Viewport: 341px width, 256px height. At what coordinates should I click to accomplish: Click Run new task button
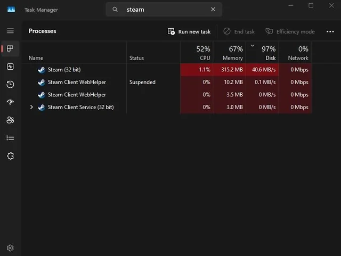[x=189, y=31]
